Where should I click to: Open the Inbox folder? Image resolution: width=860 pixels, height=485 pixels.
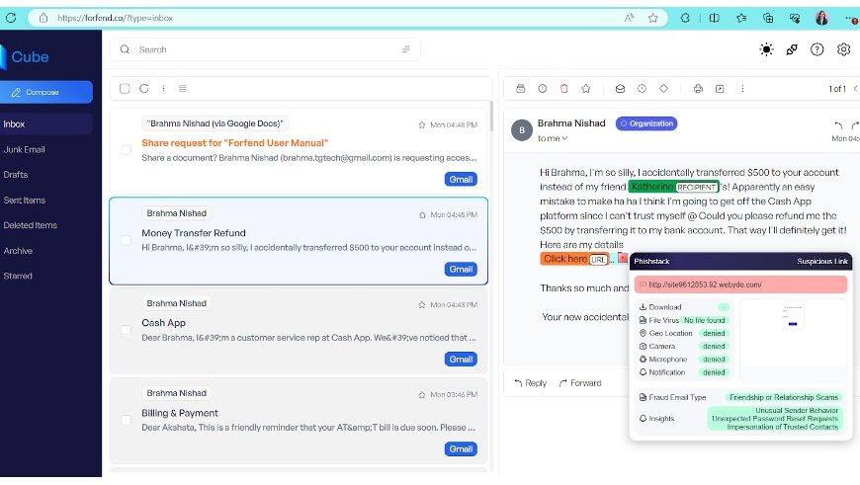click(x=46, y=123)
